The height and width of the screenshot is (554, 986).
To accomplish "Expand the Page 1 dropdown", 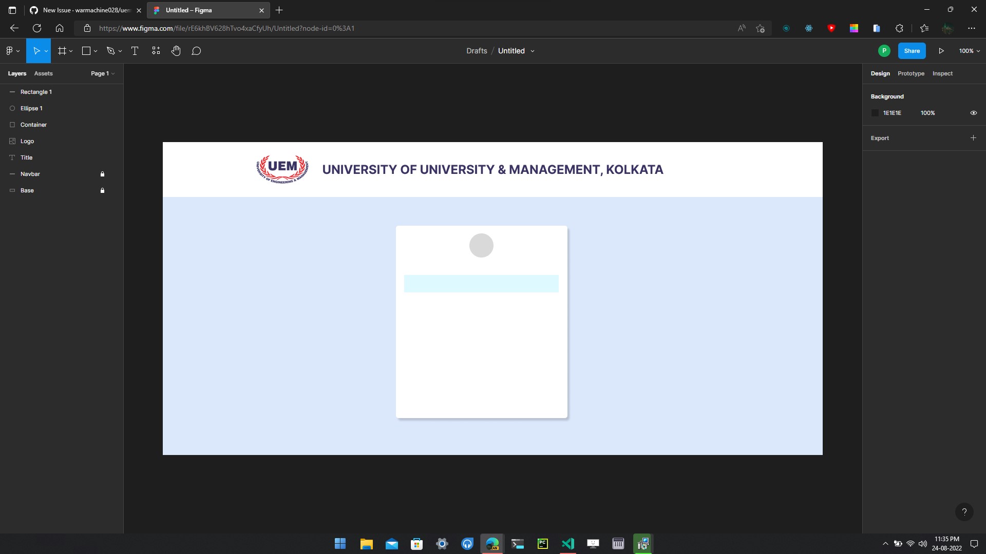I will click(103, 73).
